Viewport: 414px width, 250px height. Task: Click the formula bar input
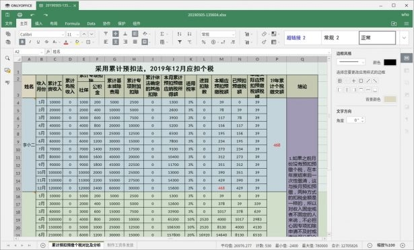point(190,52)
